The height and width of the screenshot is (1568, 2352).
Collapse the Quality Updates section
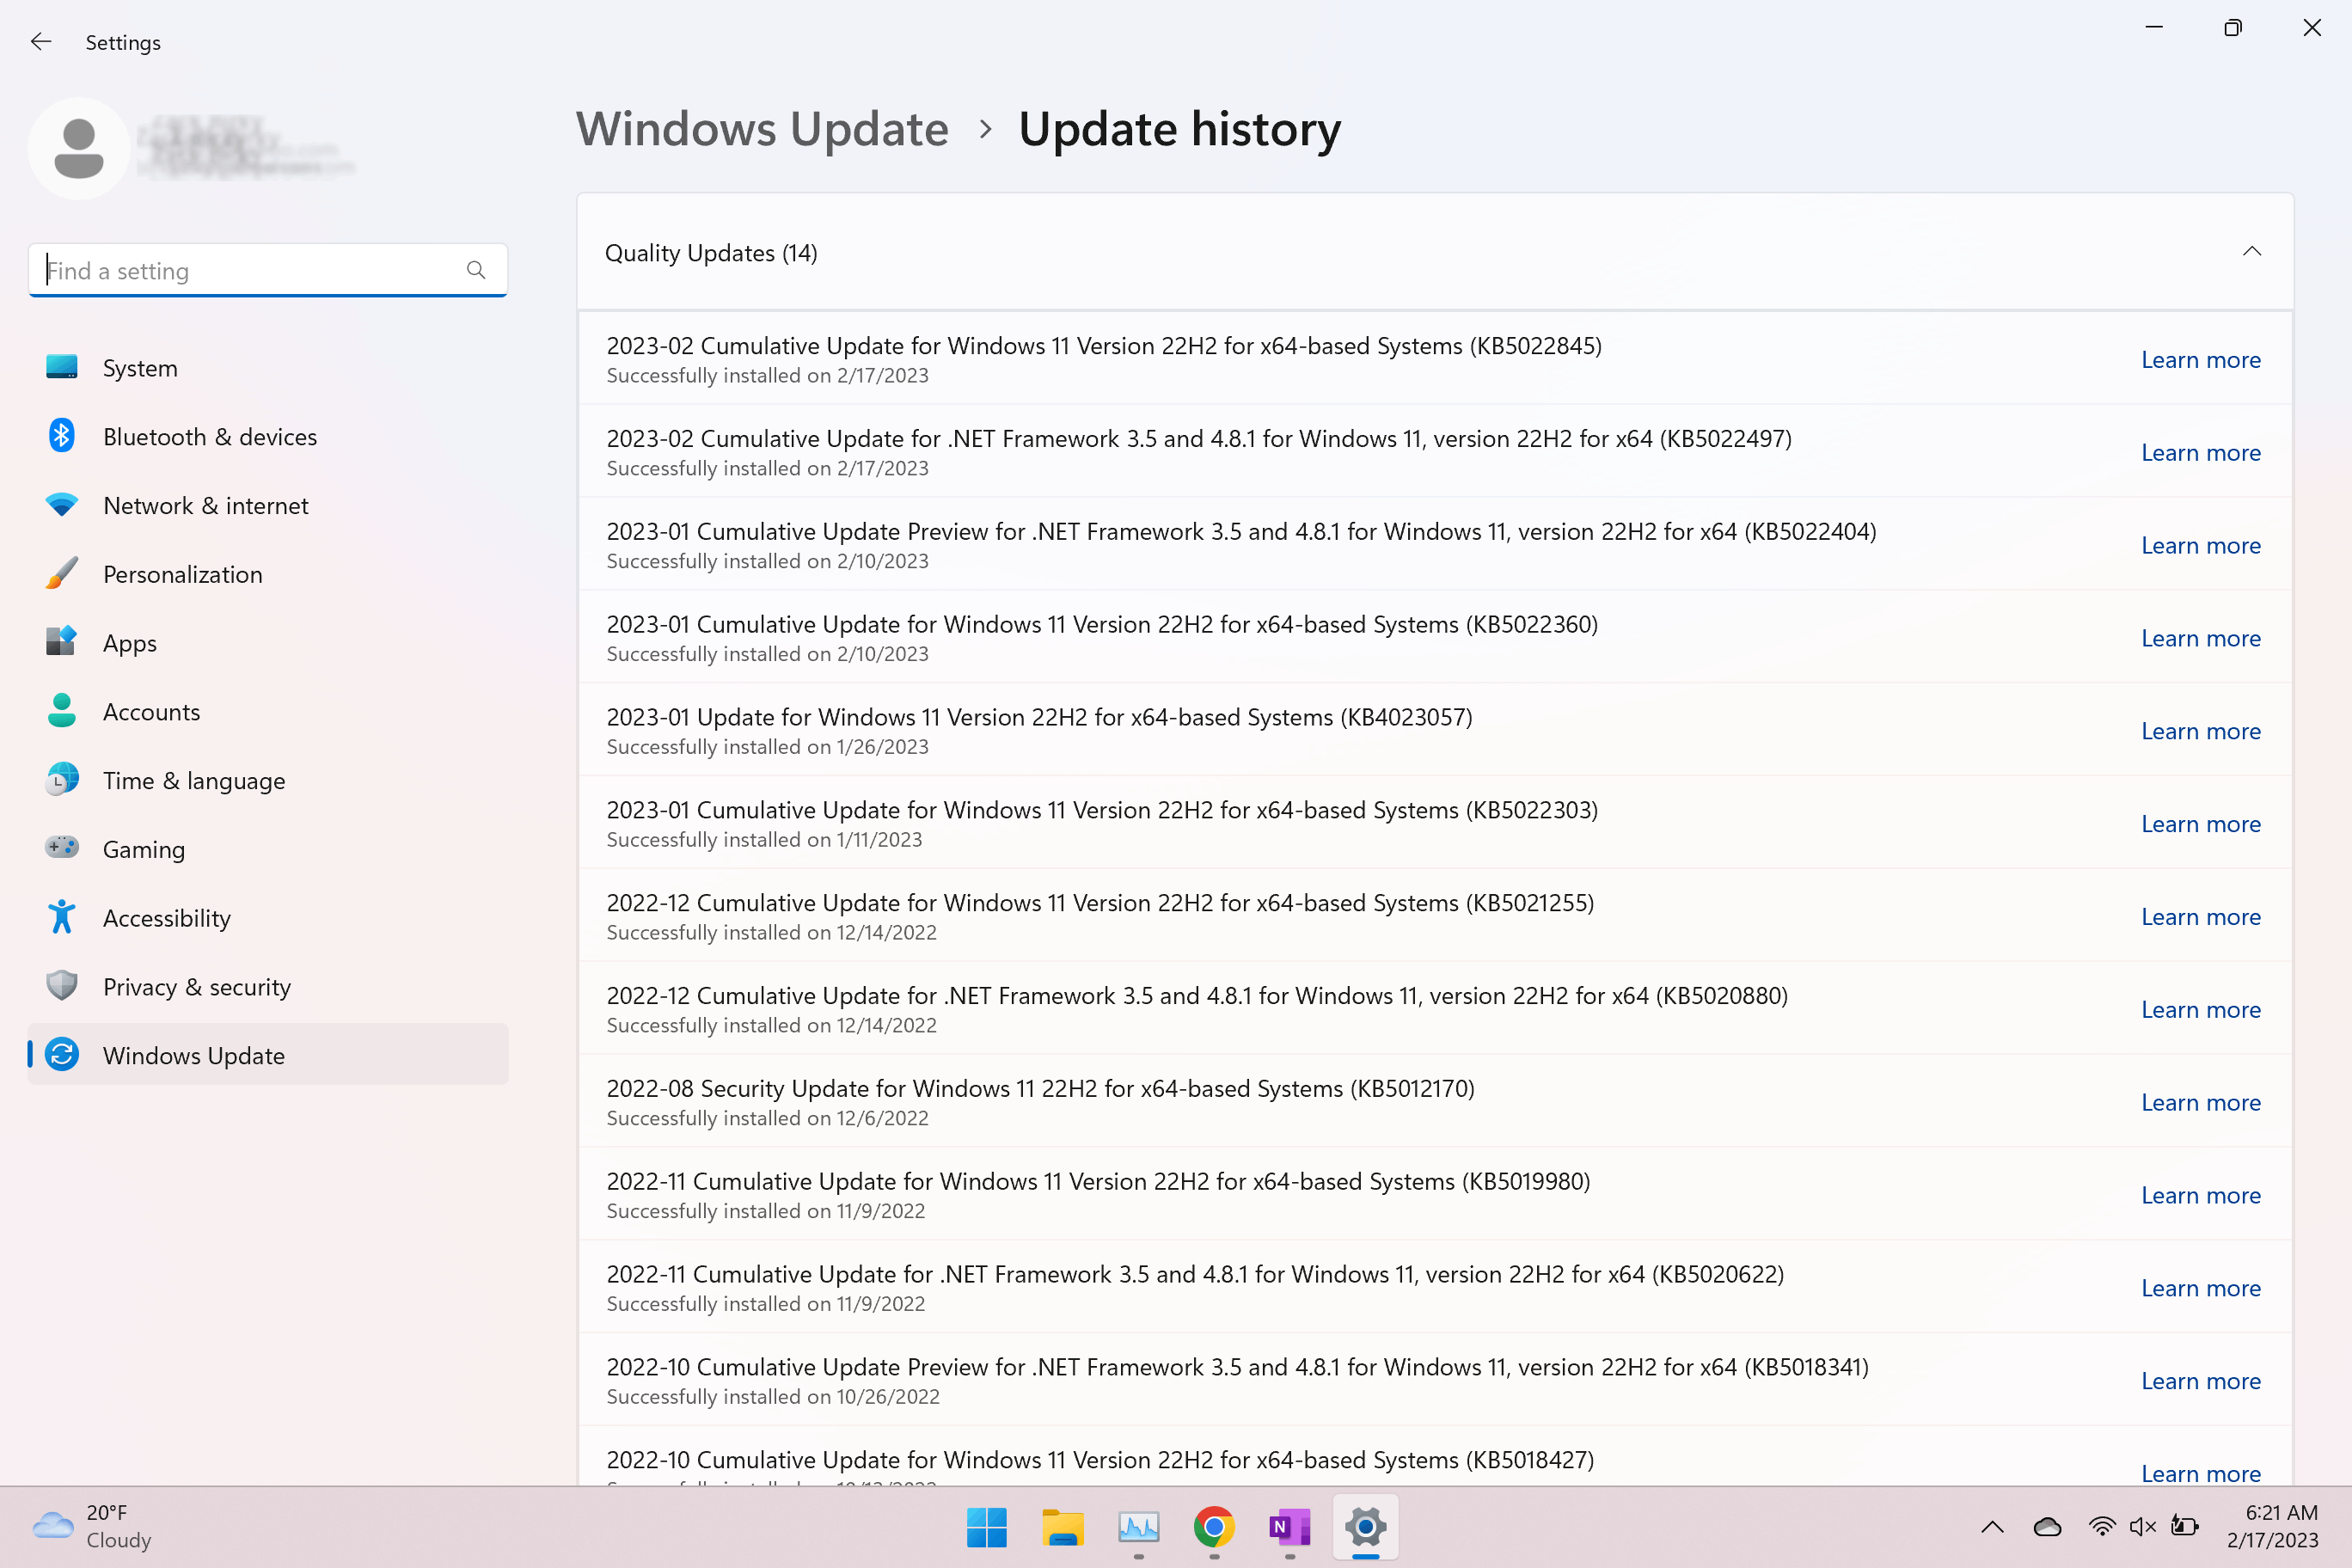click(2251, 252)
